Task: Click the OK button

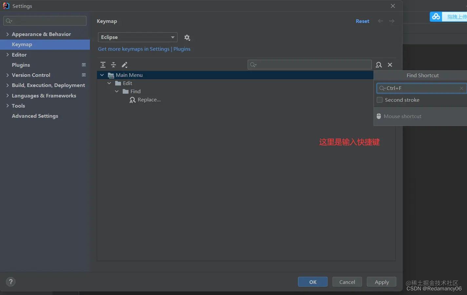Action: coord(313,282)
